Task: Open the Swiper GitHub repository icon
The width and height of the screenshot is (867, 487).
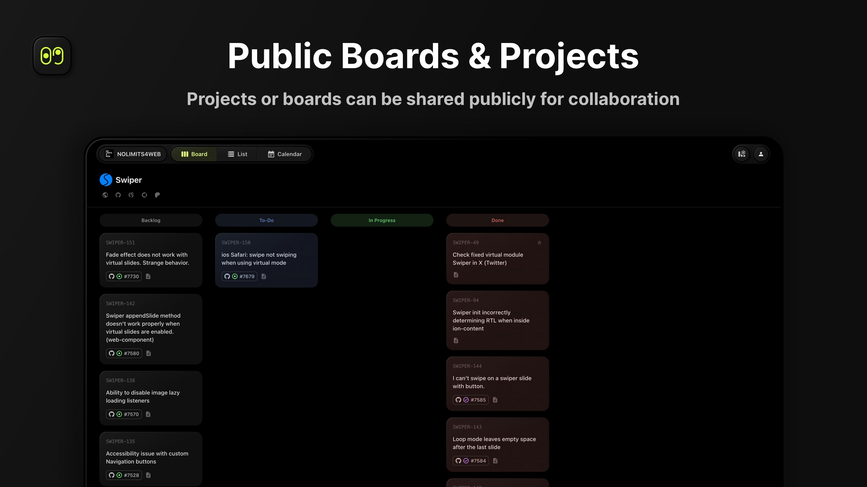Action: coord(118,195)
